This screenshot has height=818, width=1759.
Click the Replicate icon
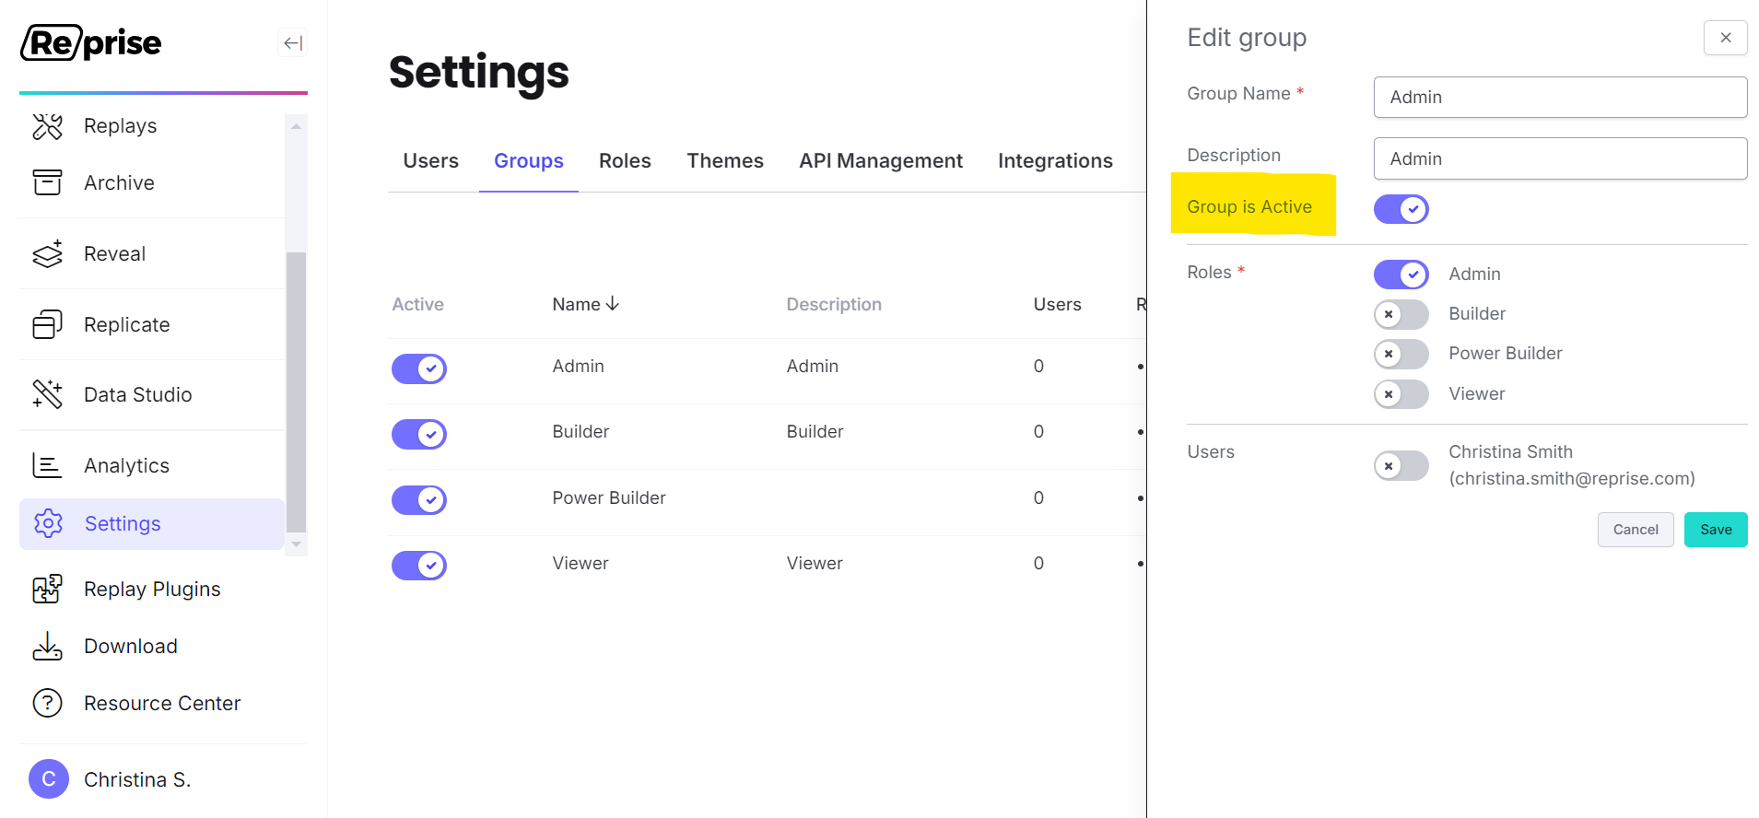47,324
